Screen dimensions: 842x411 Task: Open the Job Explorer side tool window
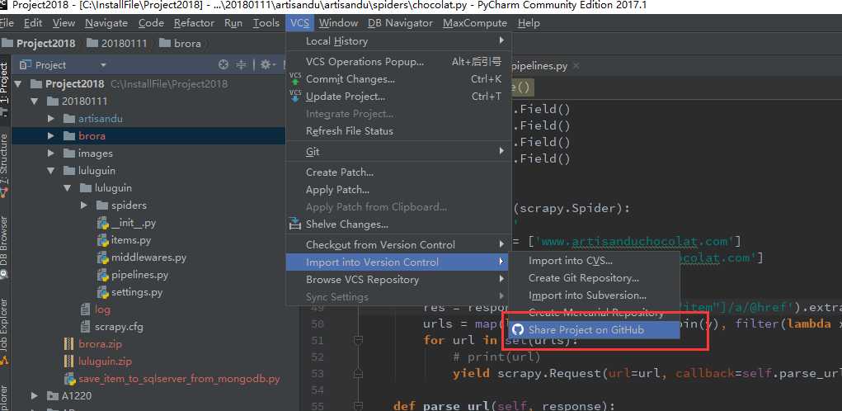tap(4, 330)
